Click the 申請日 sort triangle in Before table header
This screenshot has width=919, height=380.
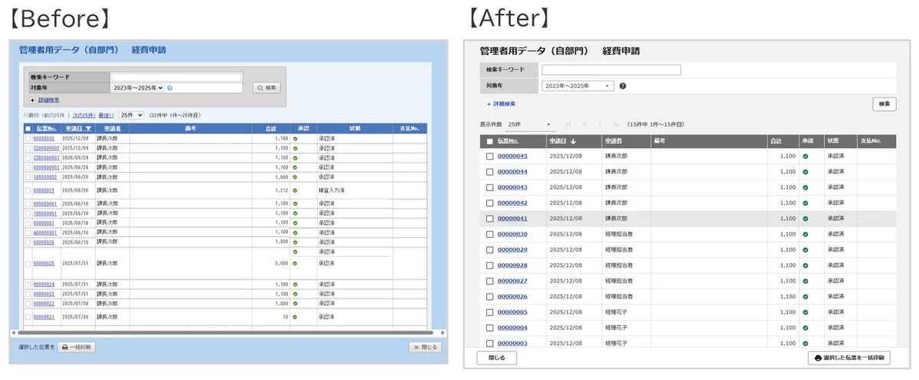[88, 128]
